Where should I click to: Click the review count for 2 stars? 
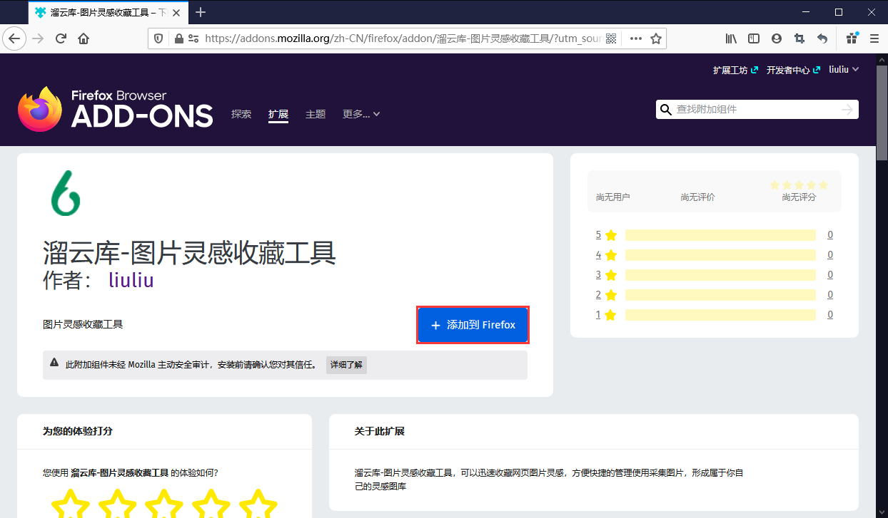click(830, 295)
